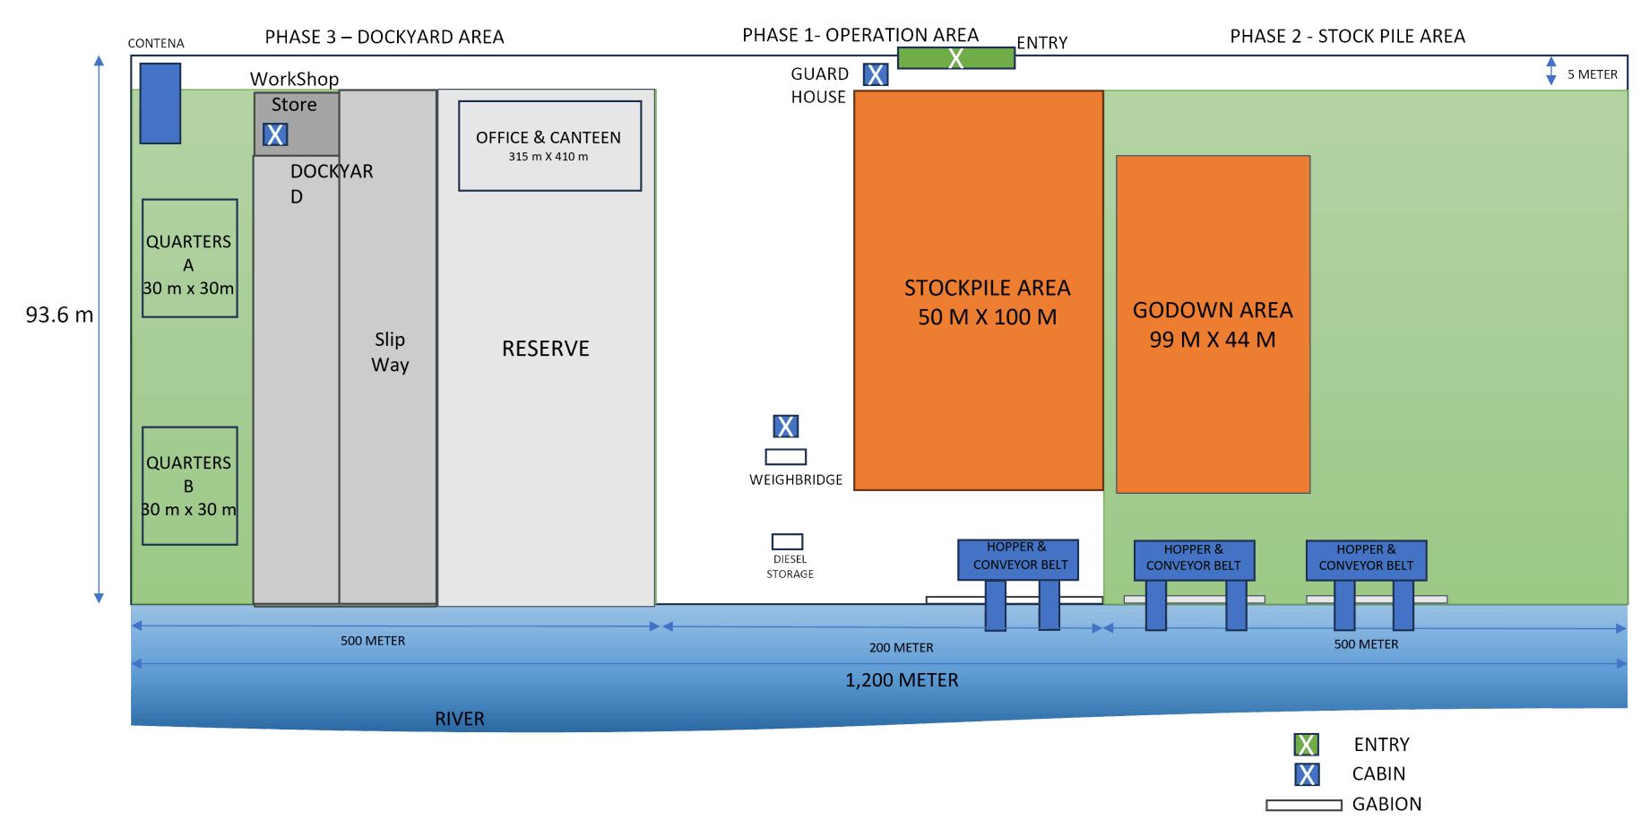Select the blue Contena container block
Image resolution: width=1641 pixels, height=829 pixels.
click(160, 103)
